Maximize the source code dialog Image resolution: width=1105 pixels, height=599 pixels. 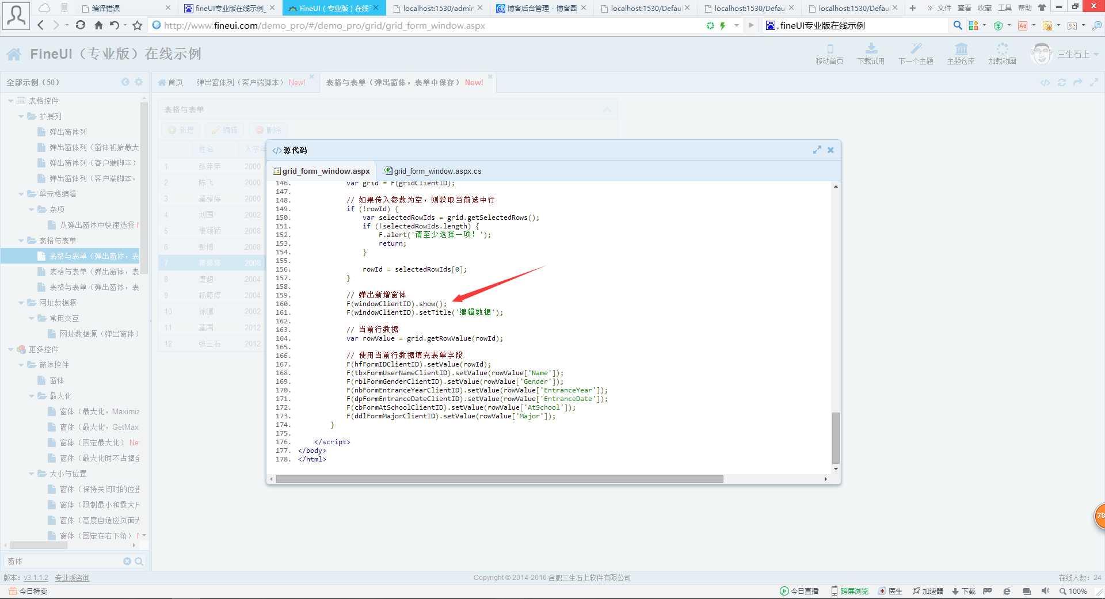tap(817, 150)
